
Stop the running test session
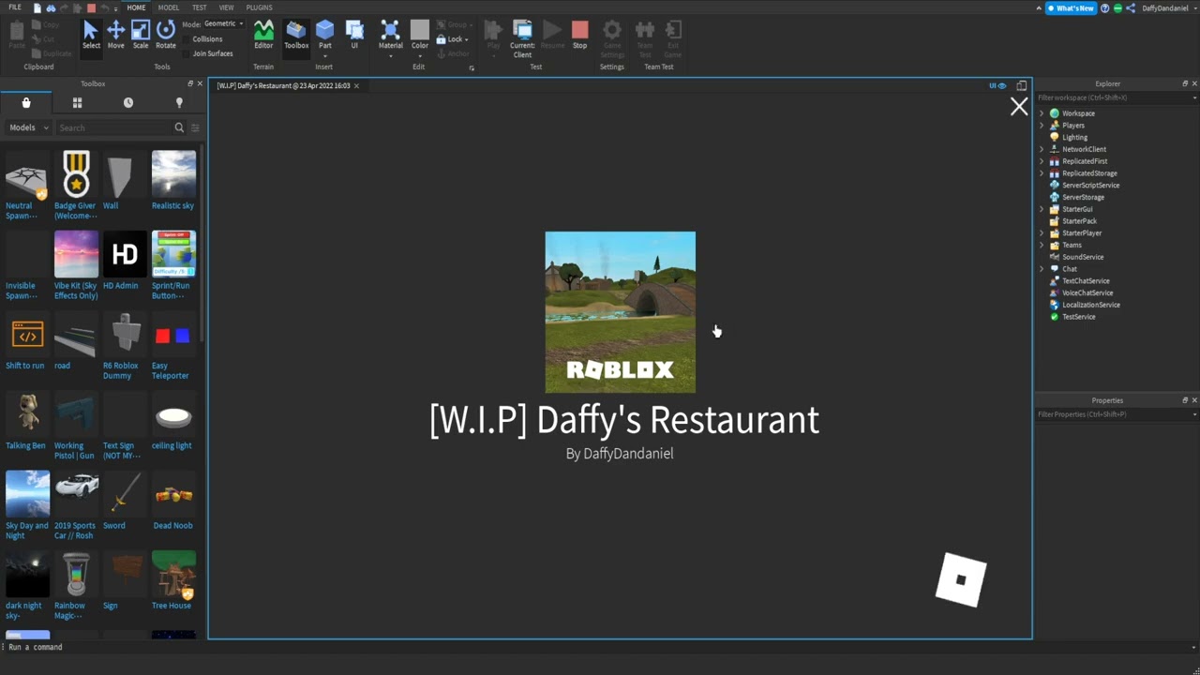pyautogui.click(x=579, y=35)
